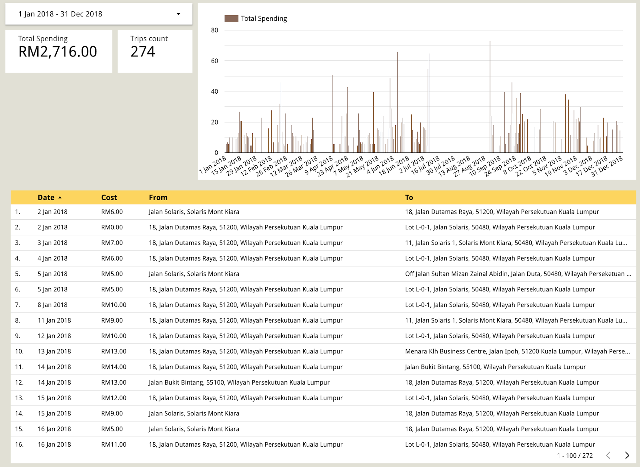This screenshot has width=640, height=467.
Task: Select the Jalan Bukit Bintang origin in row 12
Action: tap(239, 382)
